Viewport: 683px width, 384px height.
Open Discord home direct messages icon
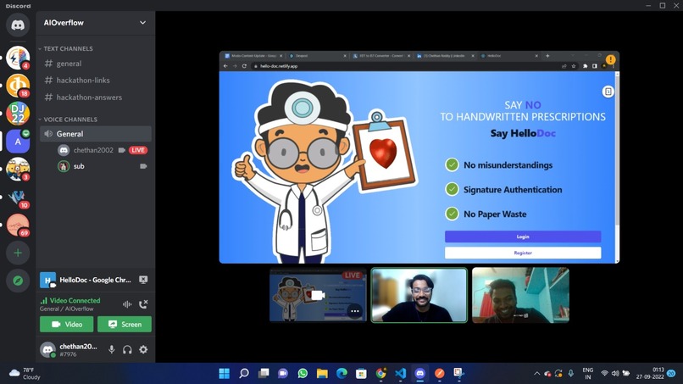pos(18,25)
